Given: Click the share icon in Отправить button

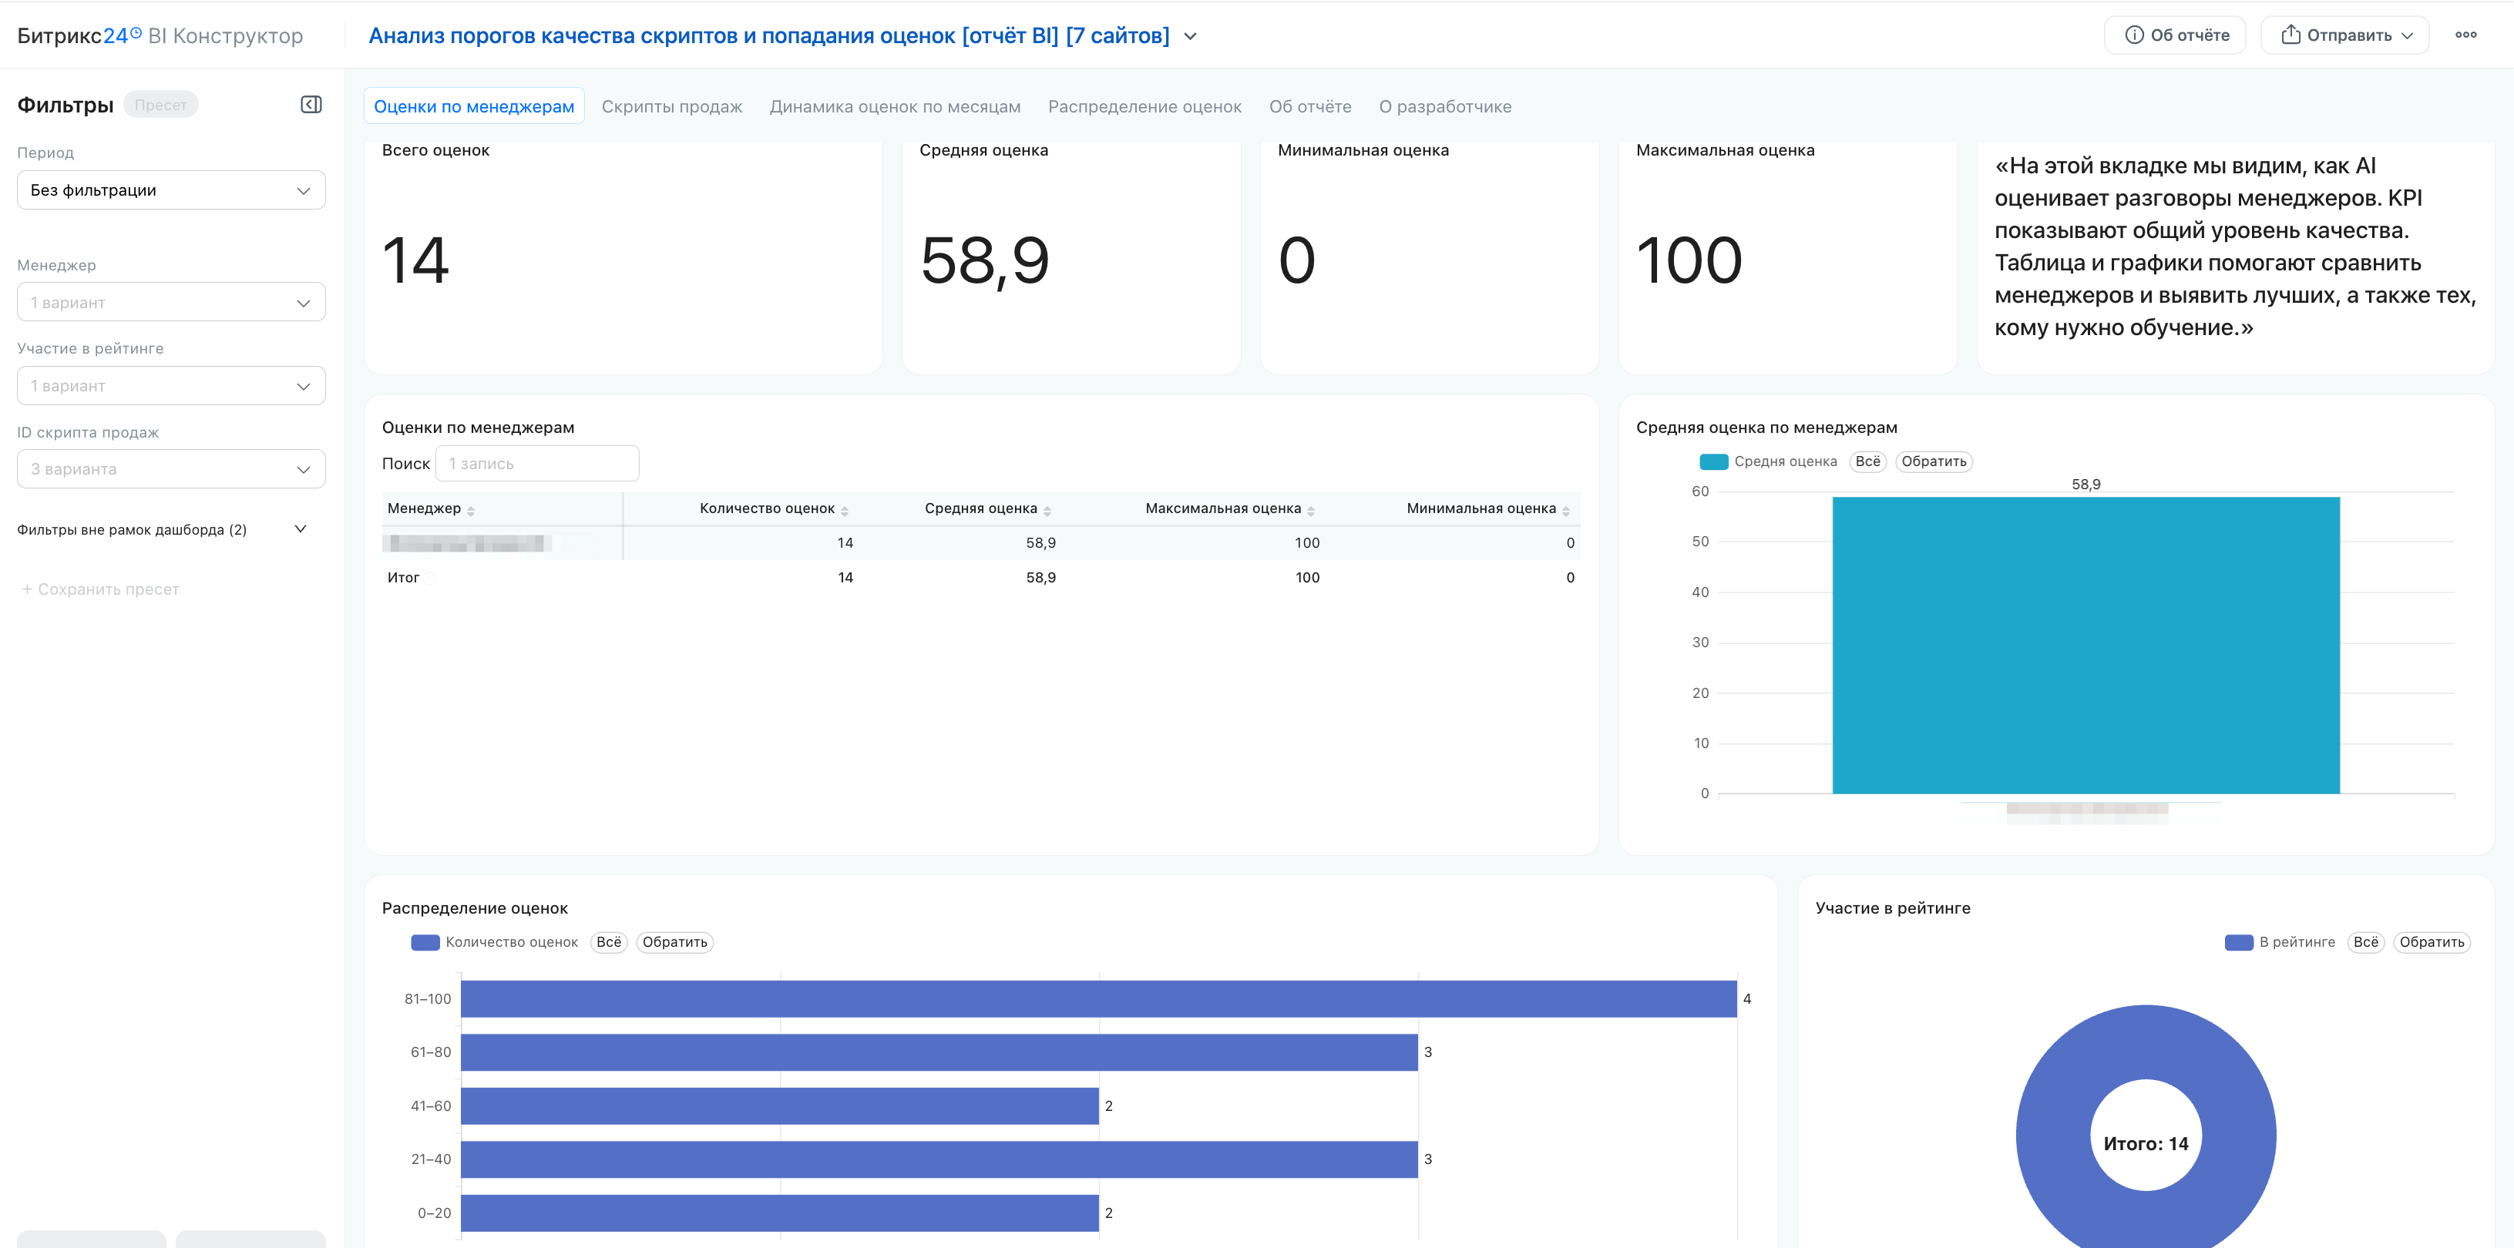Looking at the screenshot, I should 2290,35.
